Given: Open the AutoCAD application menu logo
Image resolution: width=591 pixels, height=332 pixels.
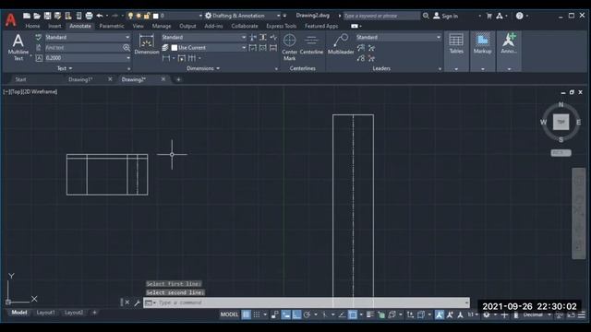Looking at the screenshot, I should tap(11, 19).
